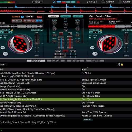132x132 pixels.
Task: Click the WAVE display button
Action: point(37,2)
